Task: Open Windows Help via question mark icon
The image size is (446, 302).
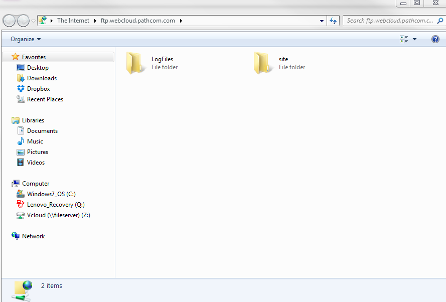Action: (x=435, y=39)
